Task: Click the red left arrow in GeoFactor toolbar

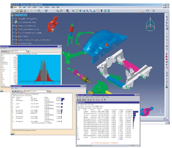Action: point(88,100)
